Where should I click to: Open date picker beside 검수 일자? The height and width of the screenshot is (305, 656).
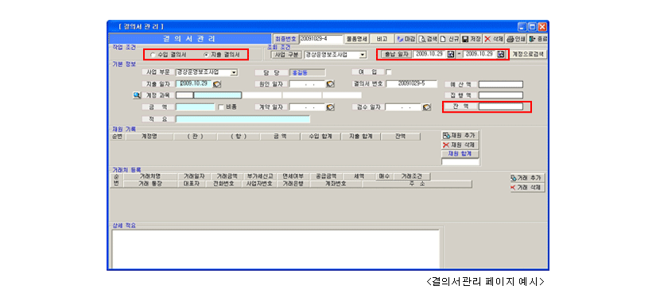pyautogui.click(x=426, y=107)
